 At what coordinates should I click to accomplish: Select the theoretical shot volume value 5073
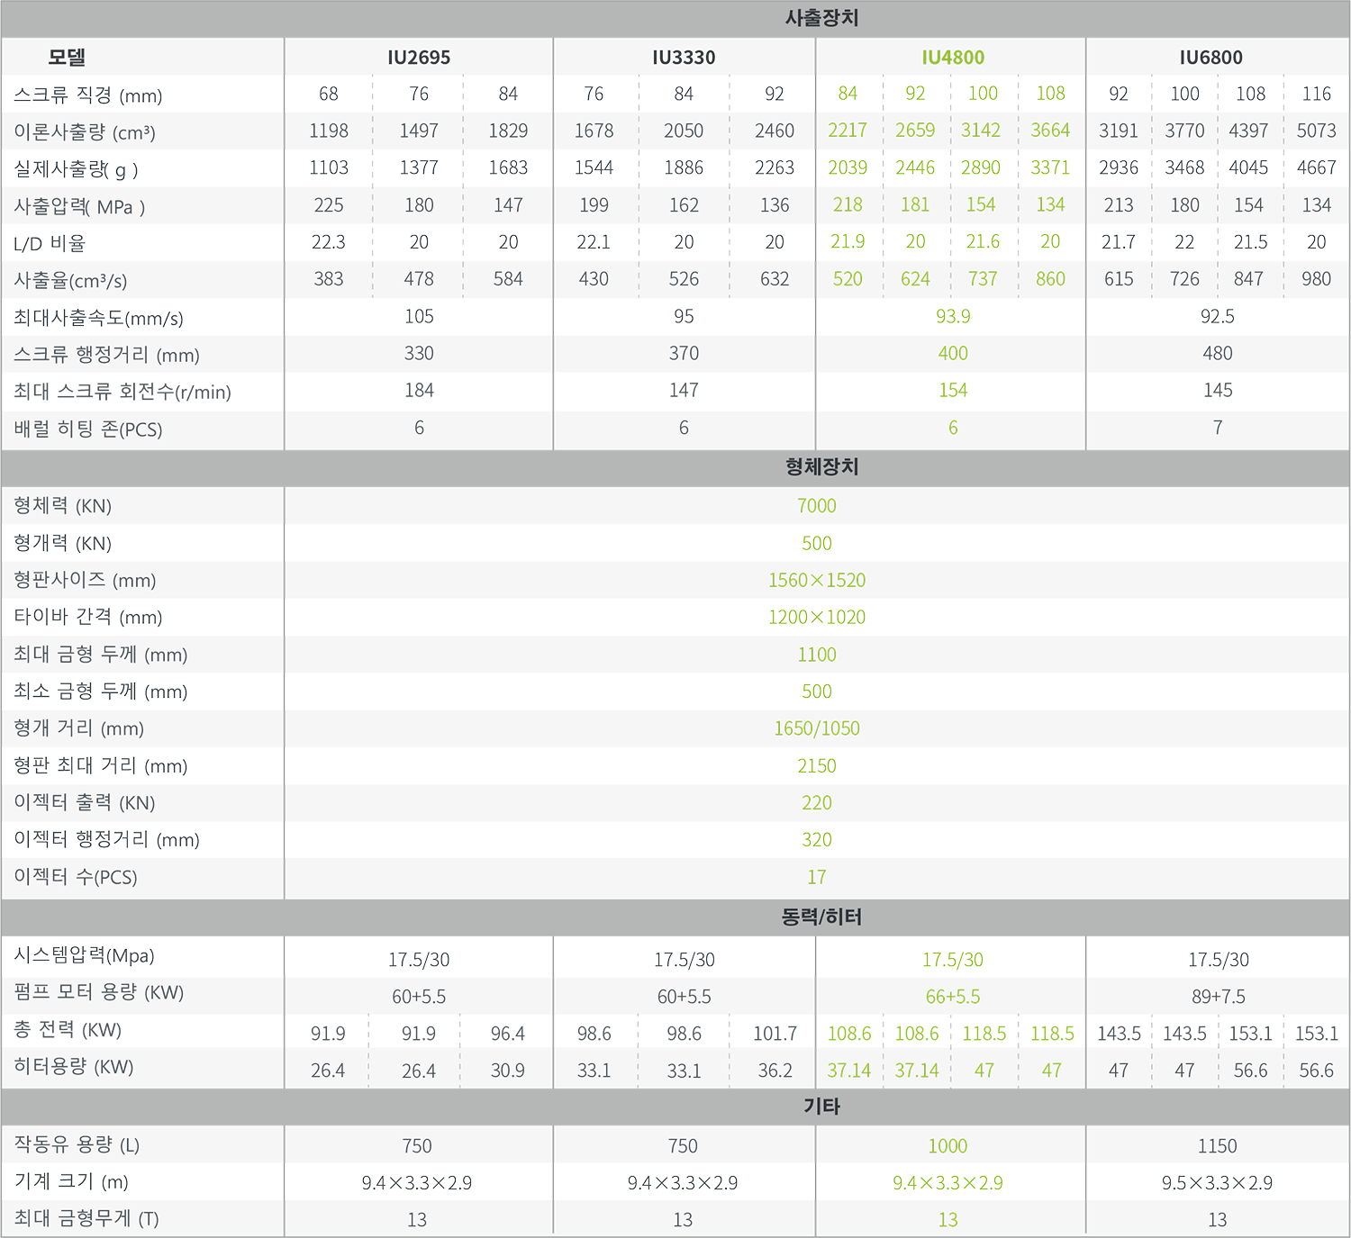pos(1316,131)
